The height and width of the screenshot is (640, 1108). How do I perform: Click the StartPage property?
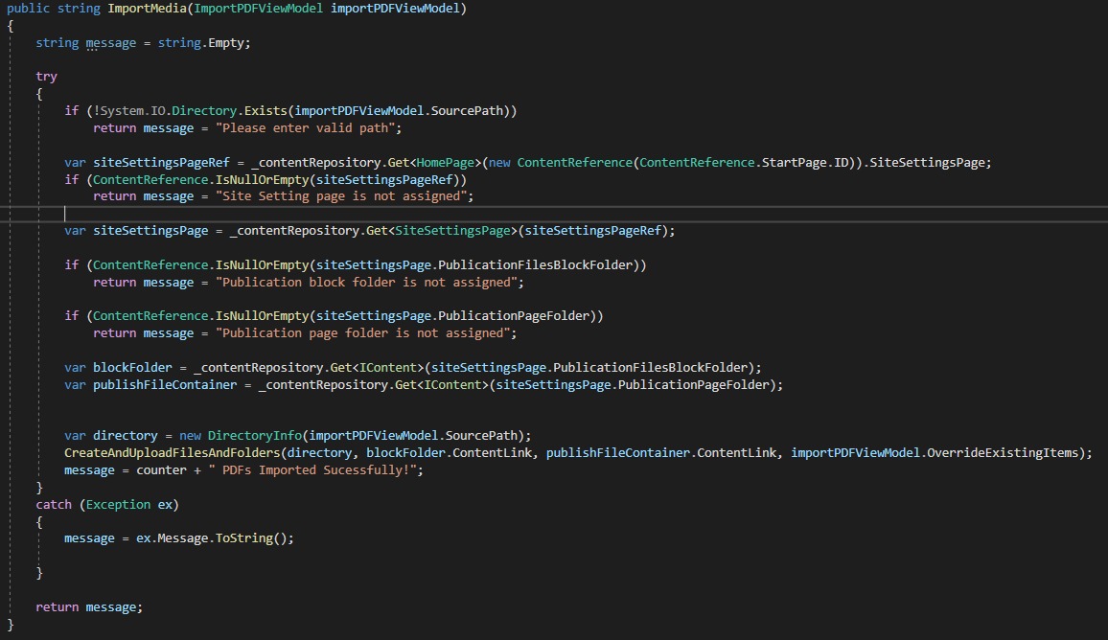pos(794,162)
